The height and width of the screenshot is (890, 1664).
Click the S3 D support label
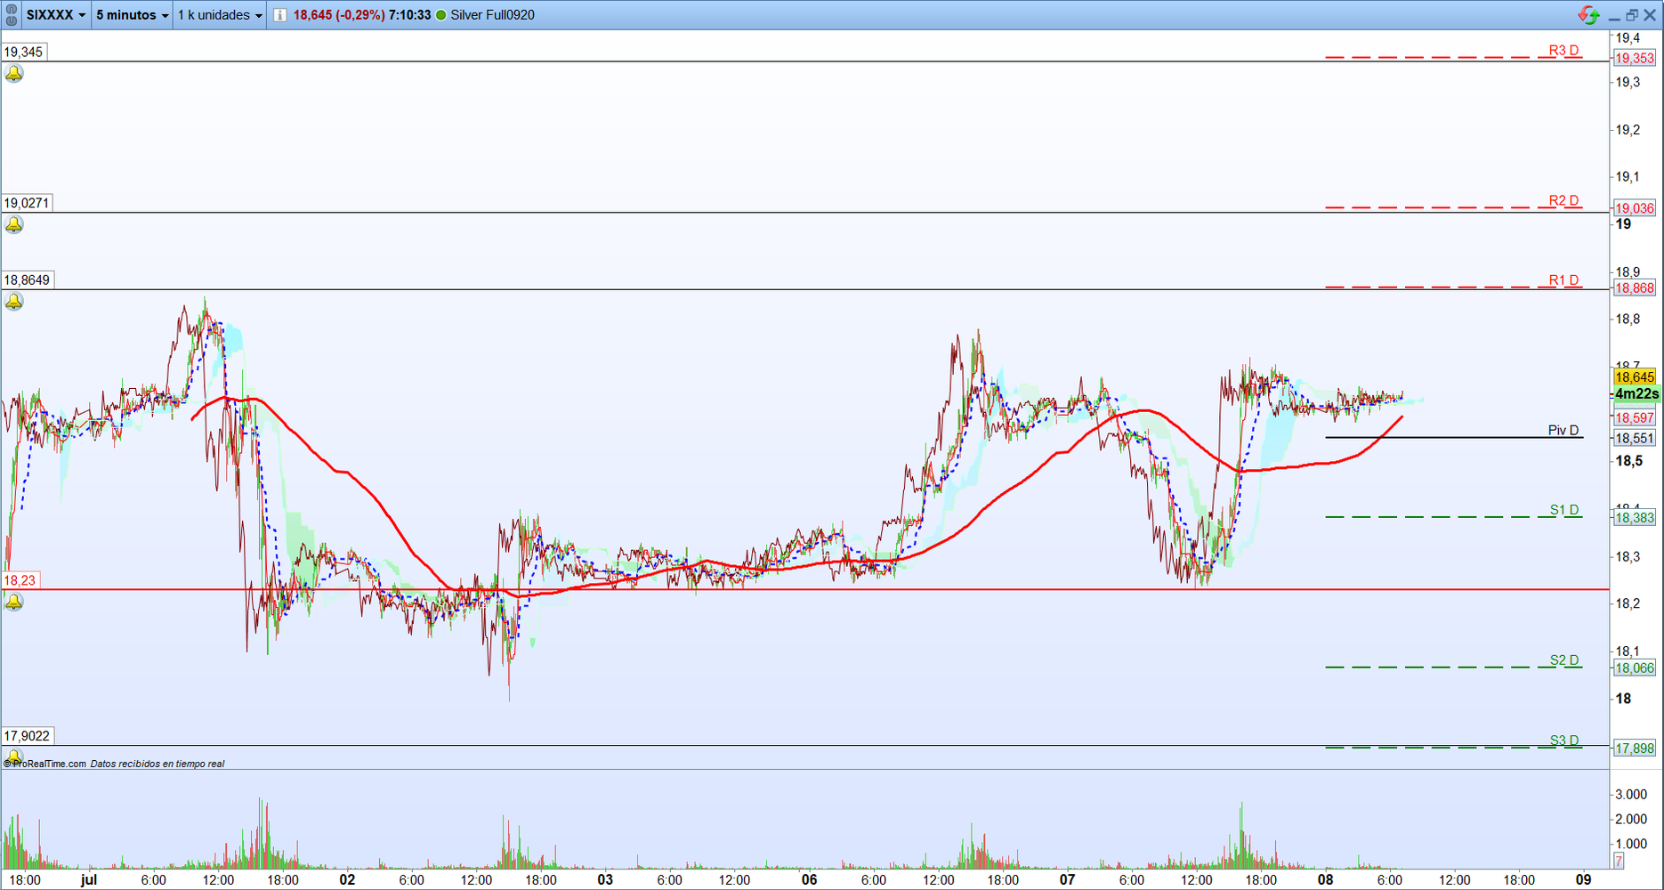point(1564,740)
